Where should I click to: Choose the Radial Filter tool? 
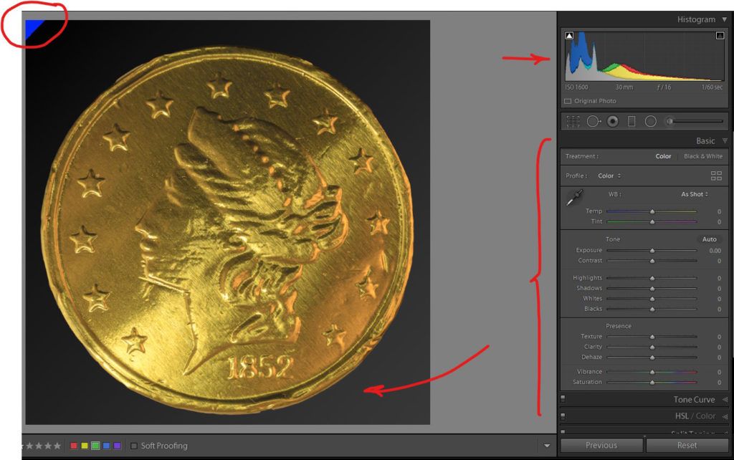[x=650, y=121]
